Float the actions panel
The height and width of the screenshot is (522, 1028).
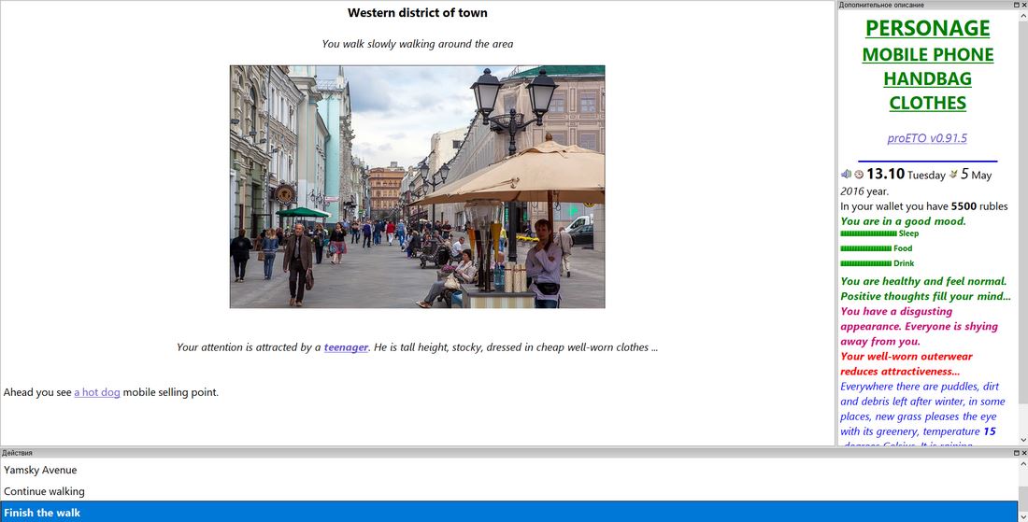pyautogui.click(x=1016, y=453)
